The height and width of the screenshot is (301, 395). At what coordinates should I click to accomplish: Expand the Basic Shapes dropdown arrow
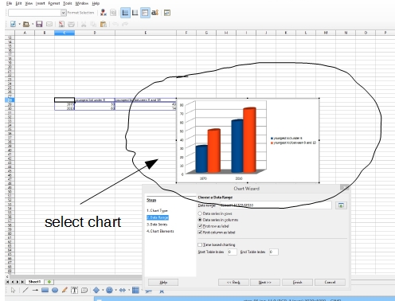[103, 290]
